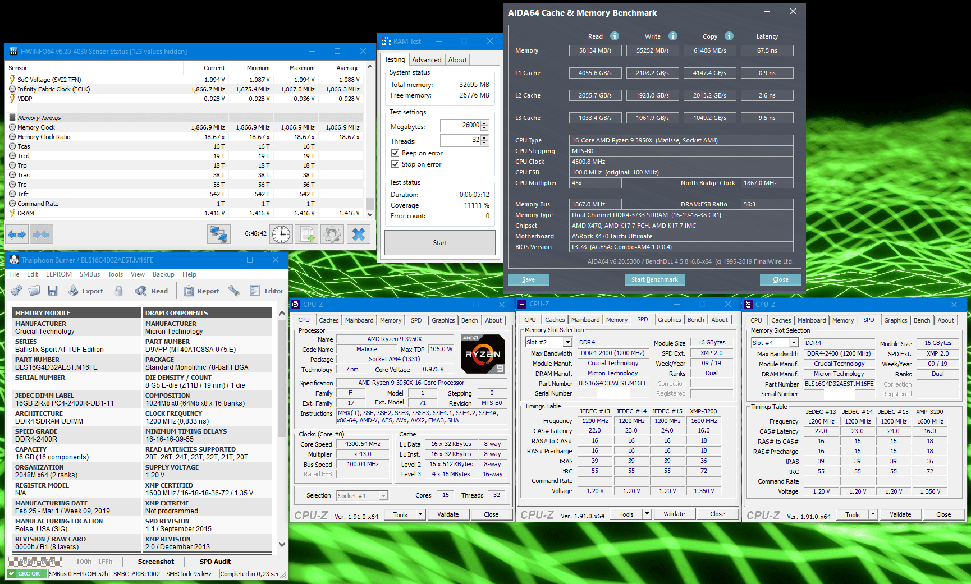Click AIDA64 Copy info icon
Screen dimensions: 971x584
pyautogui.click(x=729, y=36)
